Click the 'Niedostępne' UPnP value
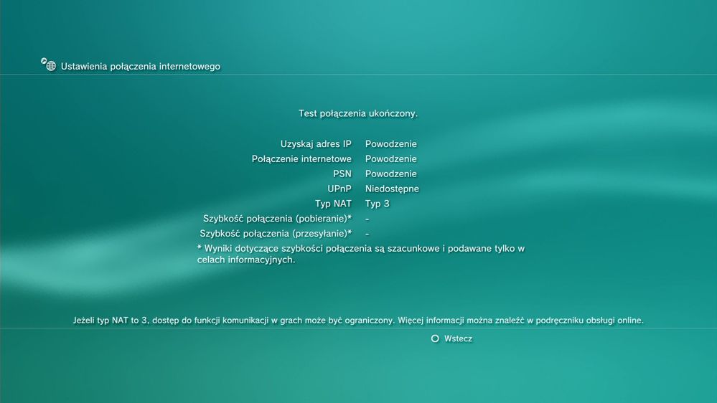This screenshot has width=717, height=403. point(392,189)
